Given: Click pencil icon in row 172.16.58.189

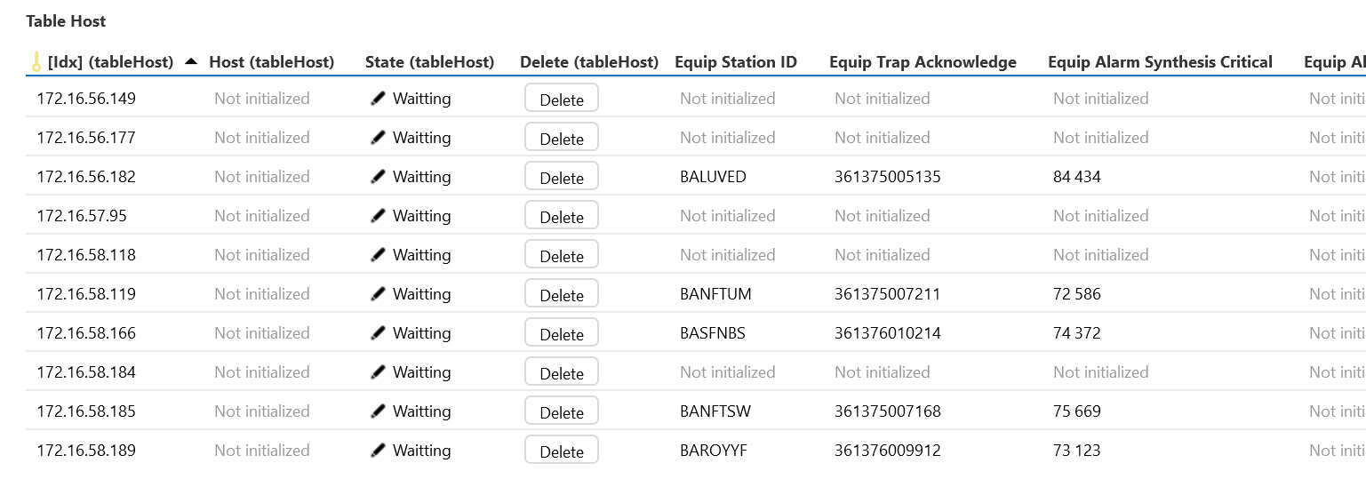Looking at the screenshot, I should click(x=379, y=451).
